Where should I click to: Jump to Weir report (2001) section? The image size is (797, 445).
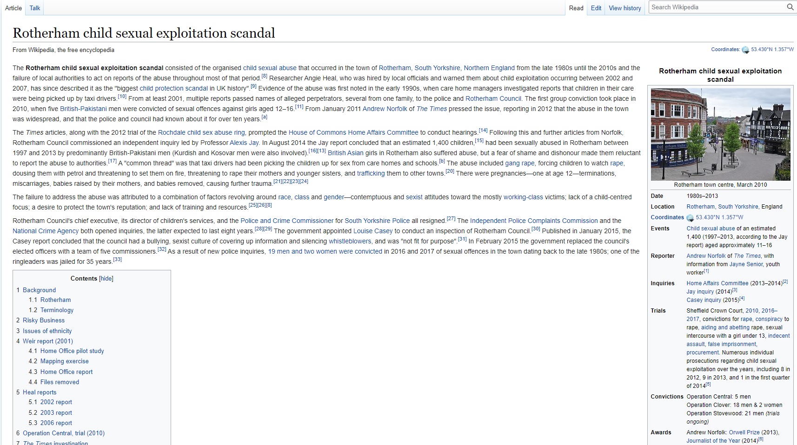coord(48,341)
